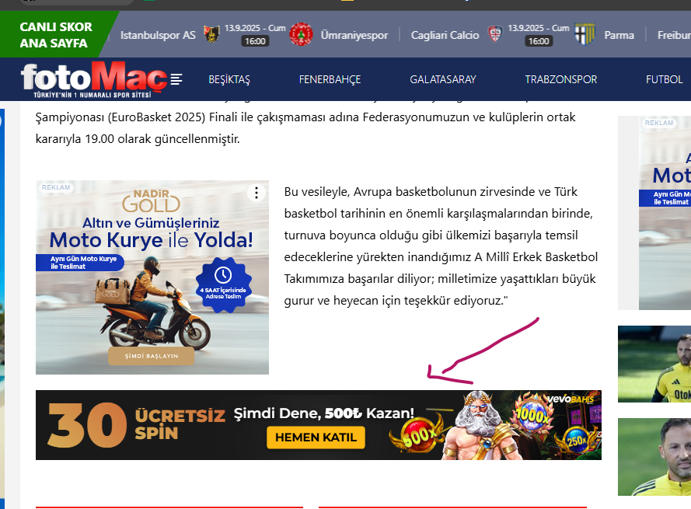Open sidebar news thumbnail with player in yellow

(654, 364)
